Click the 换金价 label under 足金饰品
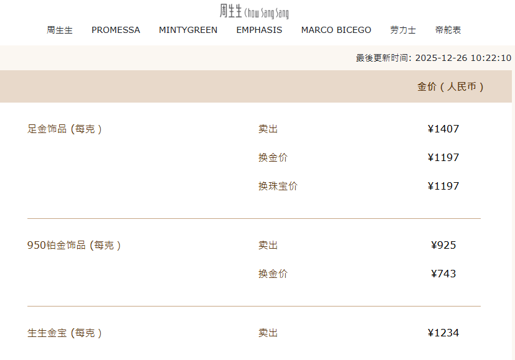 [x=273, y=158]
